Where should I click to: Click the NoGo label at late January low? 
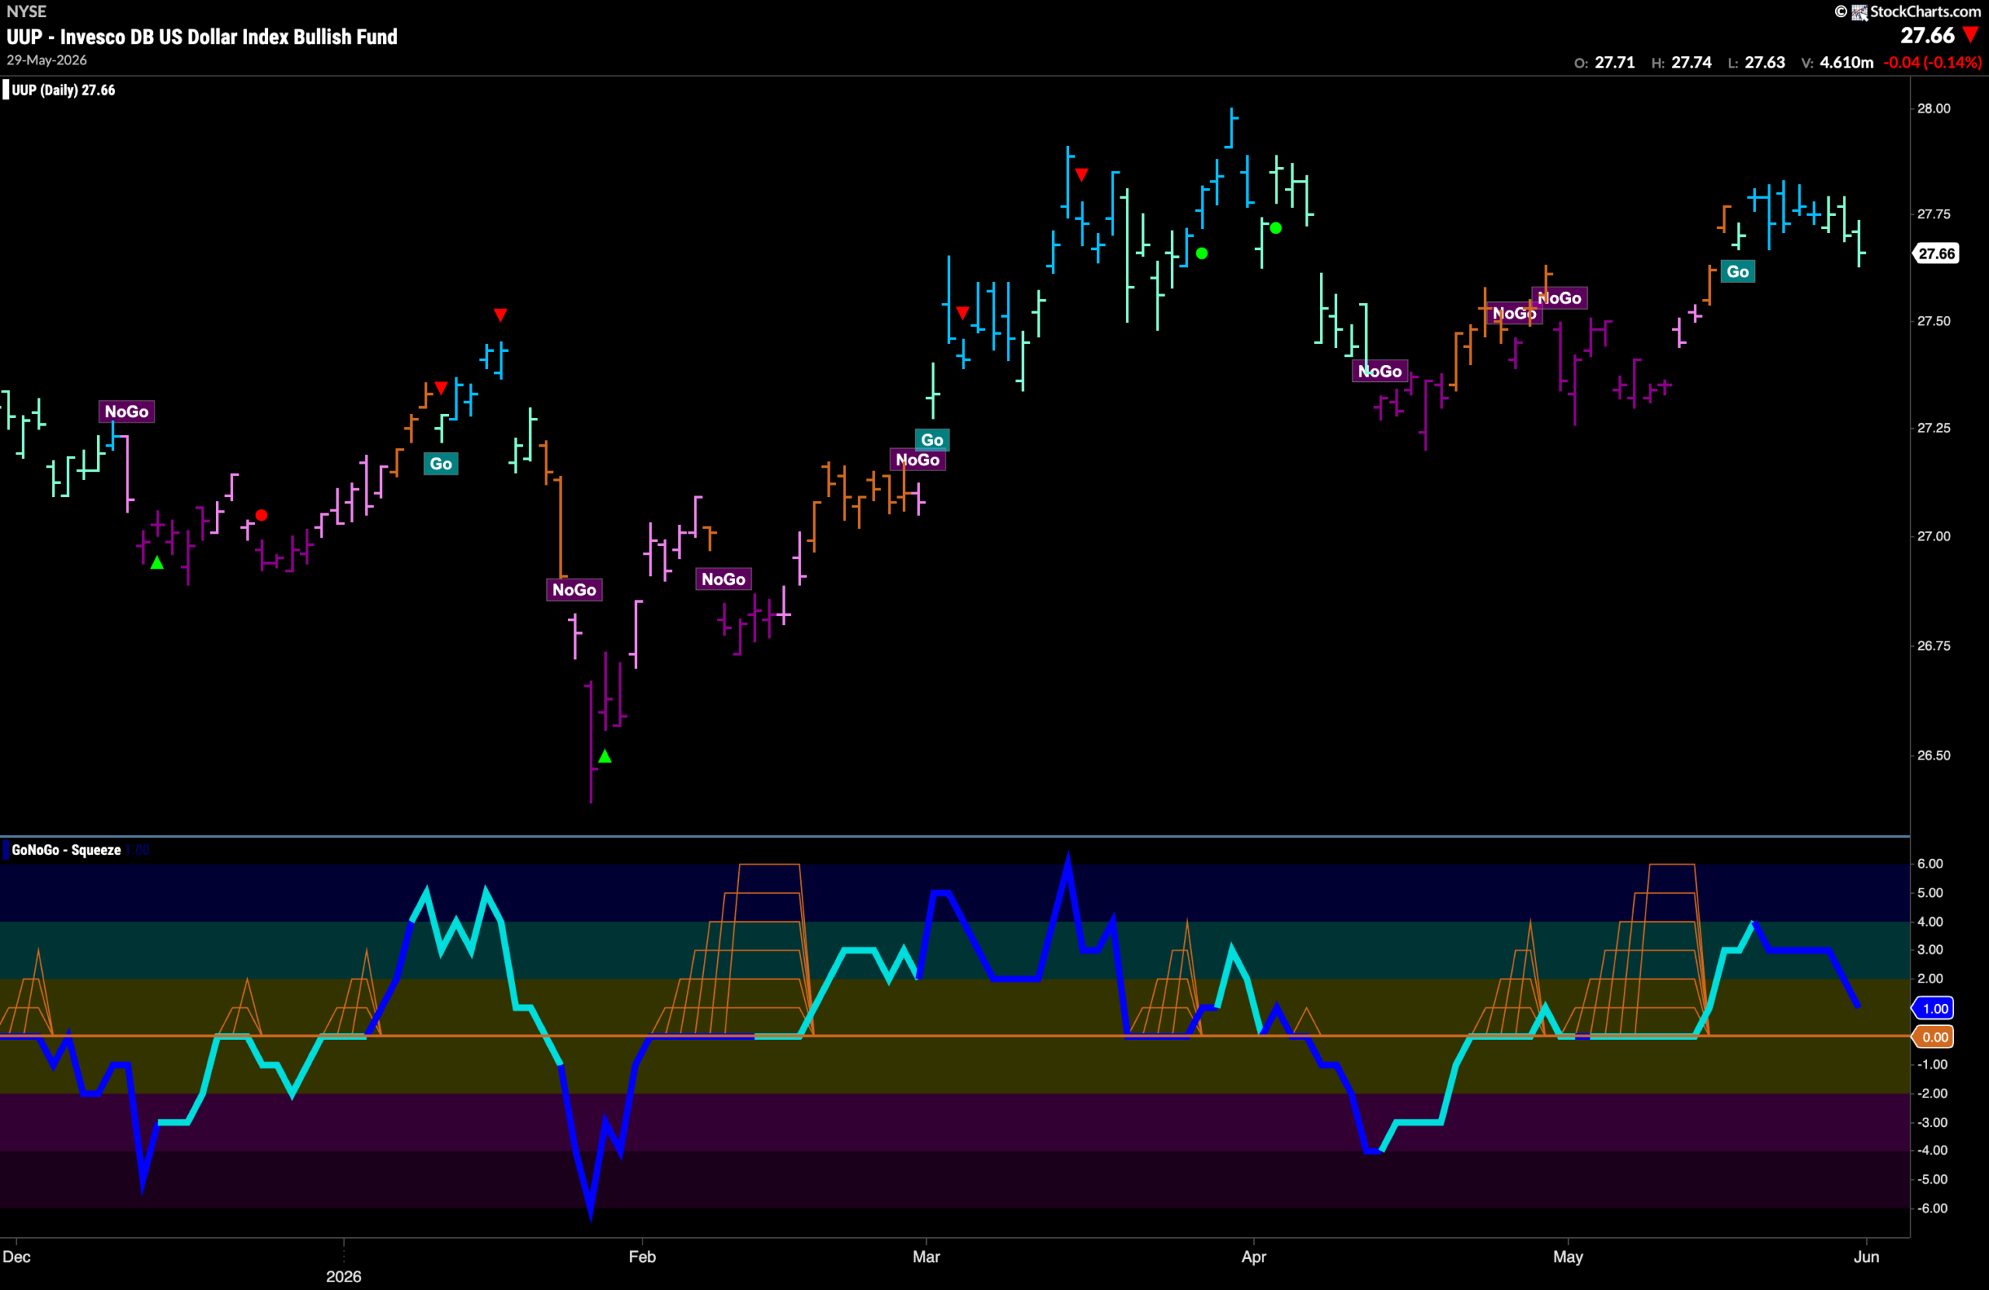pos(574,589)
